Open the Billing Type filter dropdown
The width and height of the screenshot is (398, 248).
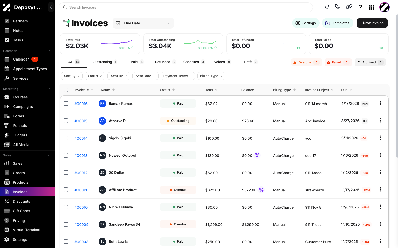(211, 76)
